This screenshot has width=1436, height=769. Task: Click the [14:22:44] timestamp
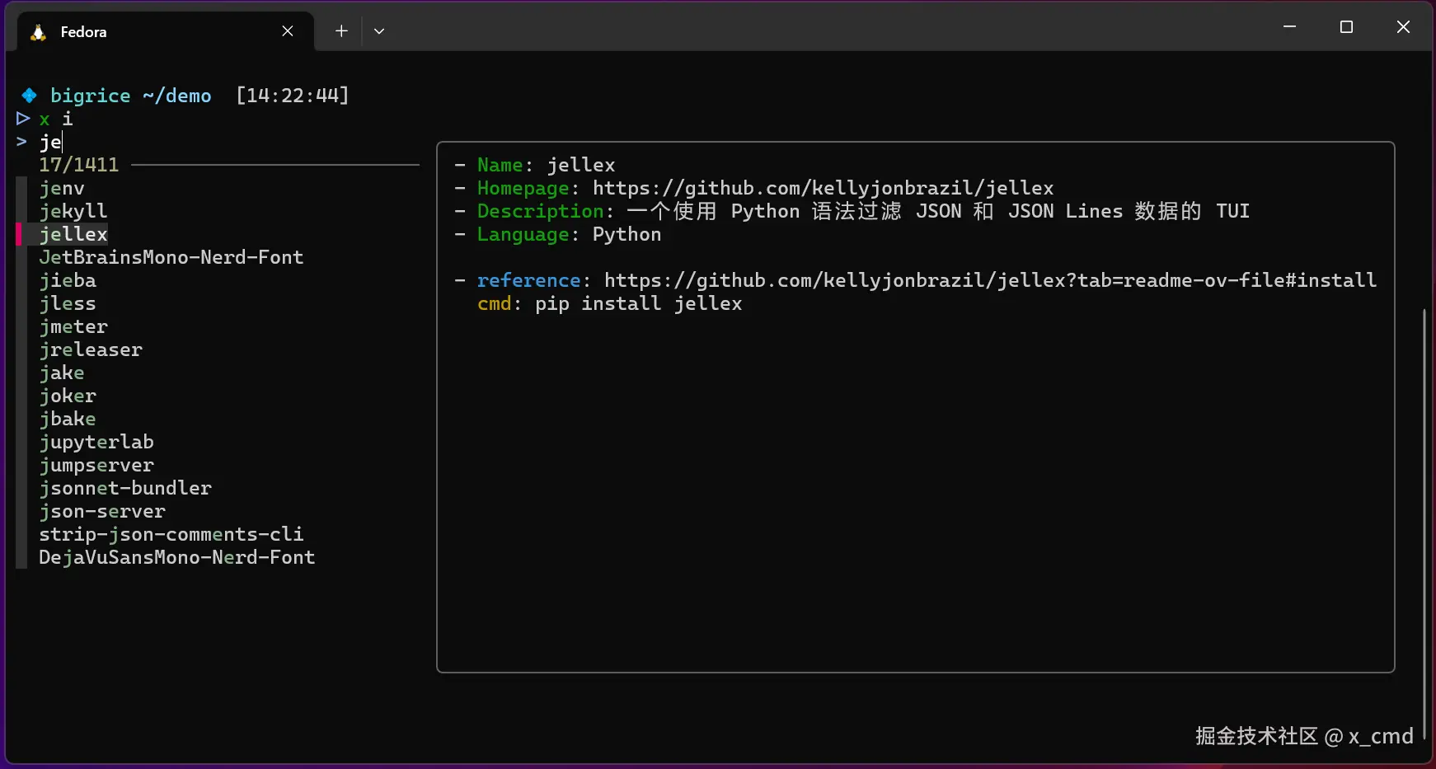tap(293, 96)
